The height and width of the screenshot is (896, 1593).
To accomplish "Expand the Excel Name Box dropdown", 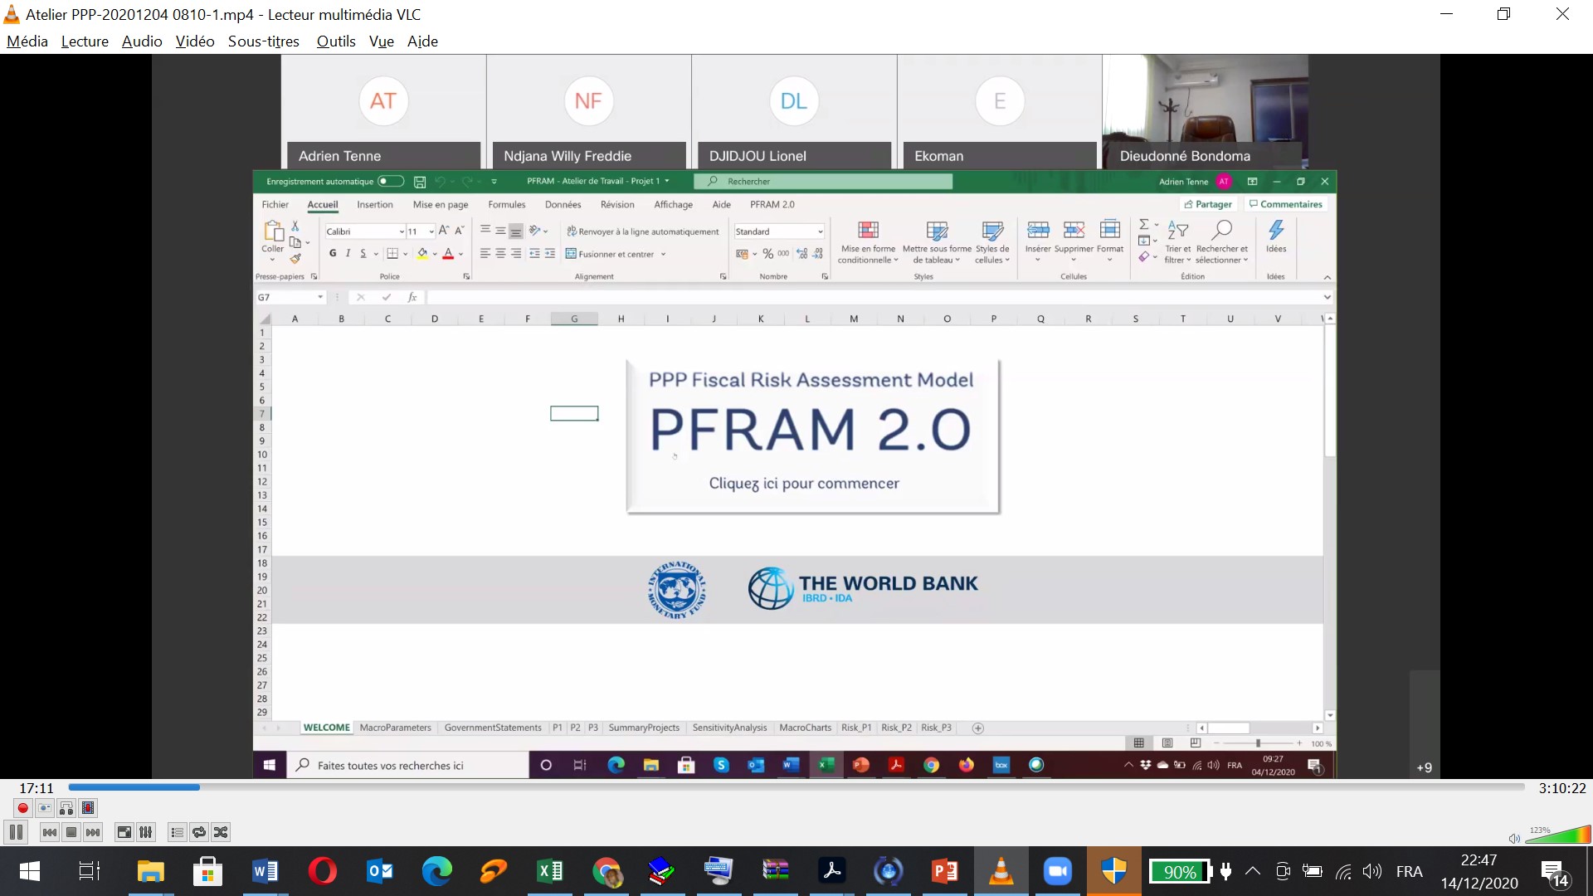I will coord(320,297).
